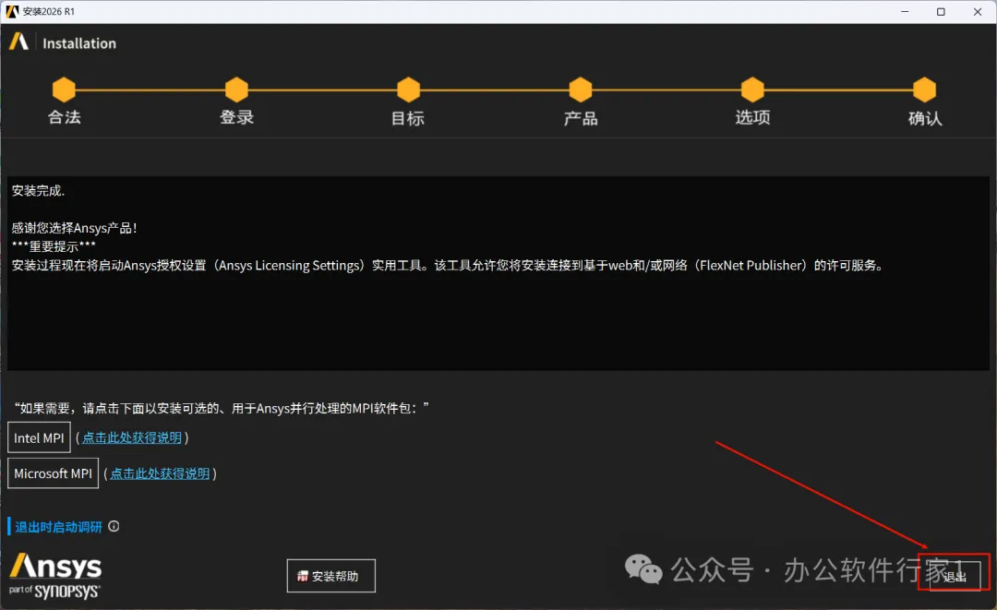
Task: Click the Installation header title
Action: tap(79, 43)
